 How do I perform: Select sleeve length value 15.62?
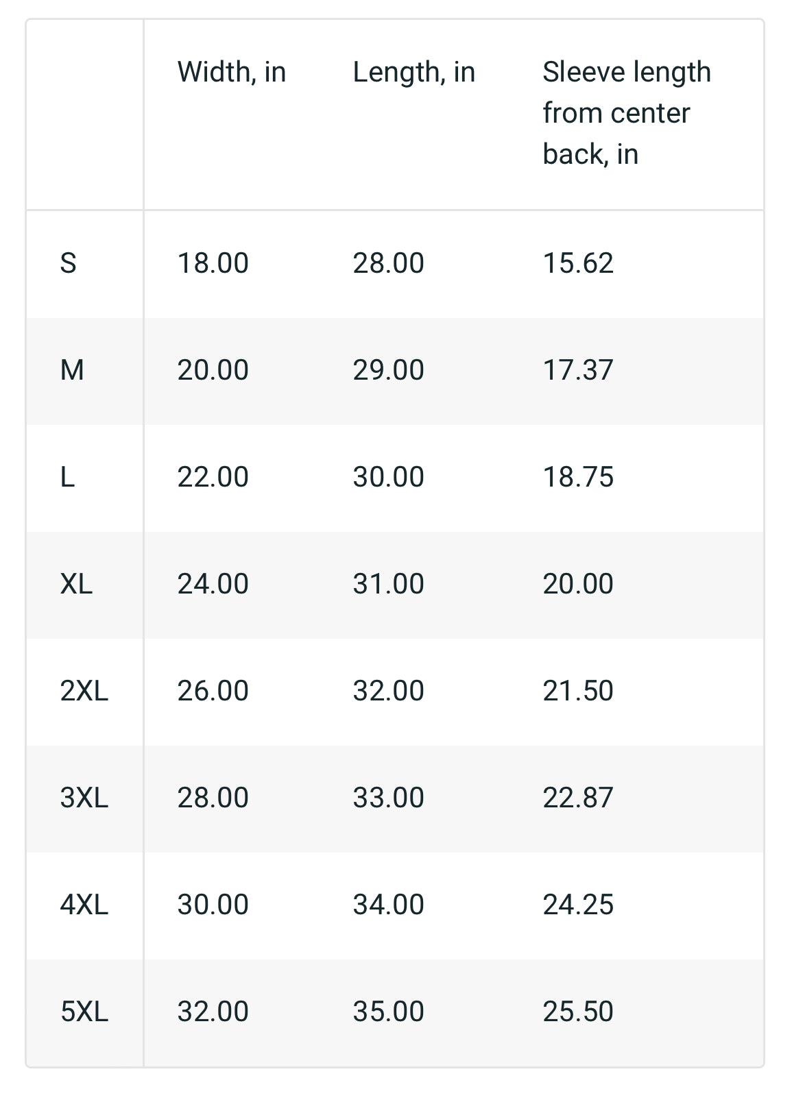578,263
